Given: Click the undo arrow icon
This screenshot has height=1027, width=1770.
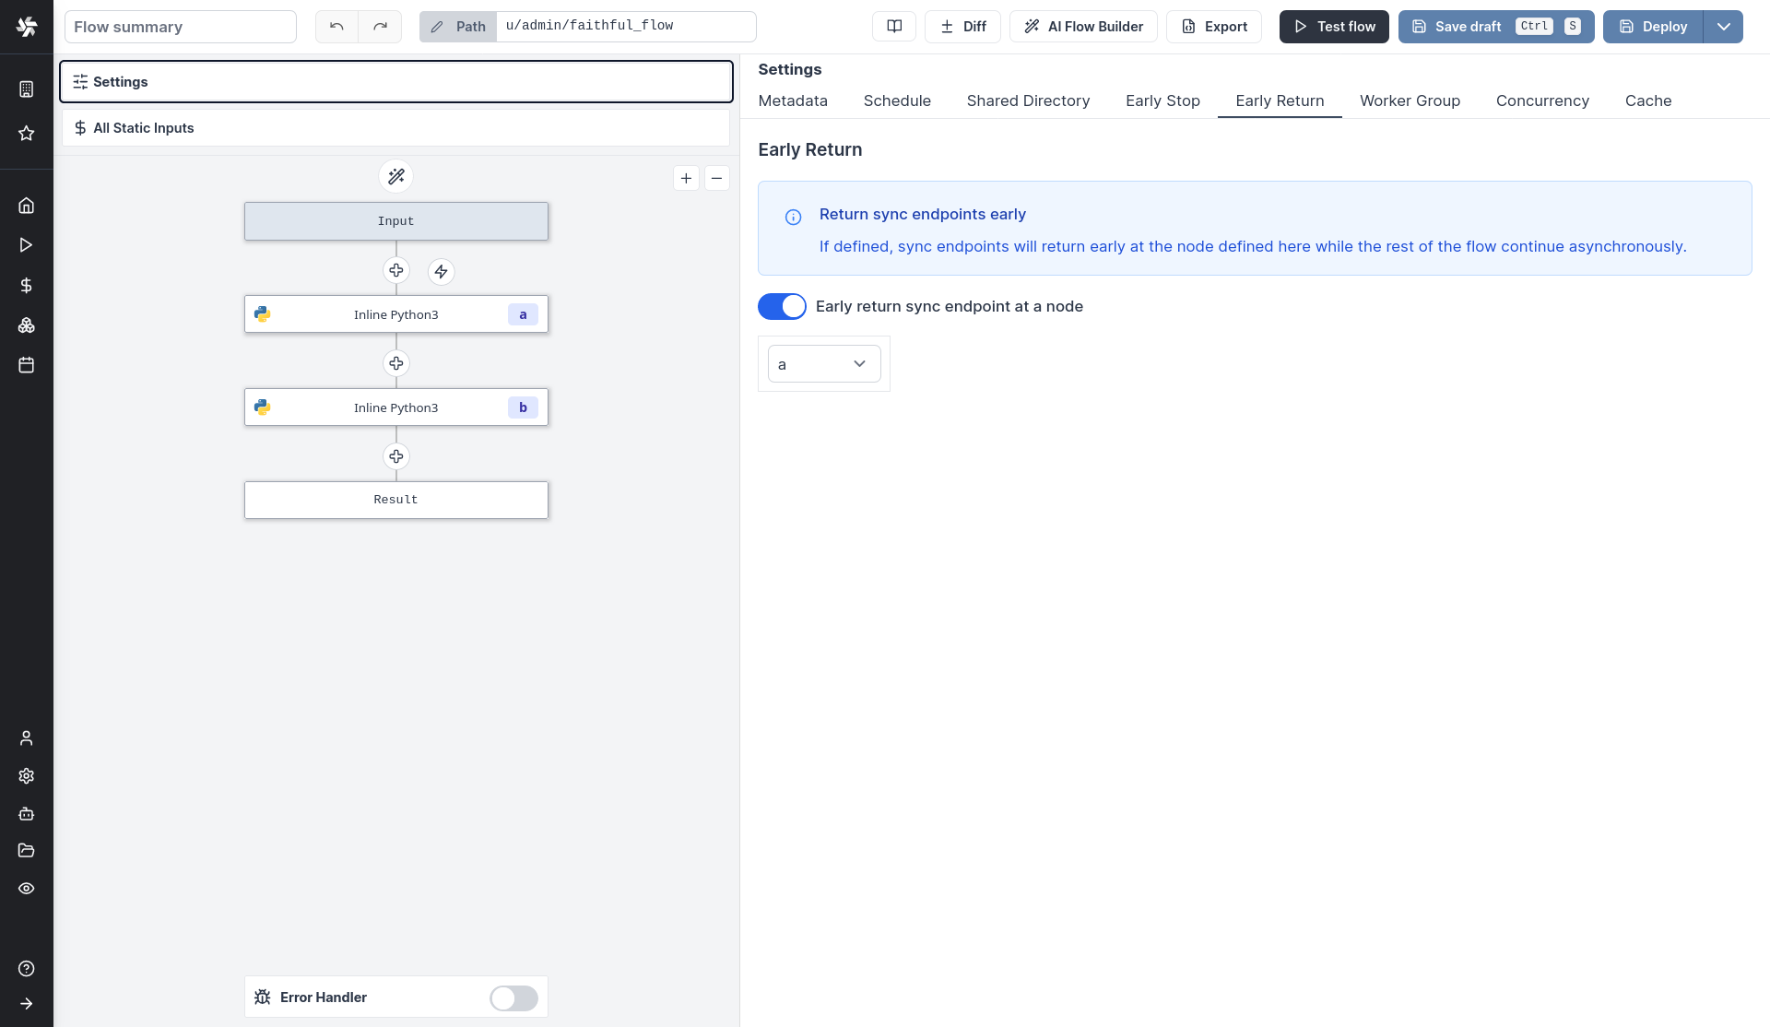Looking at the screenshot, I should [x=336, y=27].
